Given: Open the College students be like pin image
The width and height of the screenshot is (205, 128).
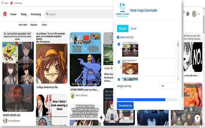Looking at the screenshot, I should 52,58.
